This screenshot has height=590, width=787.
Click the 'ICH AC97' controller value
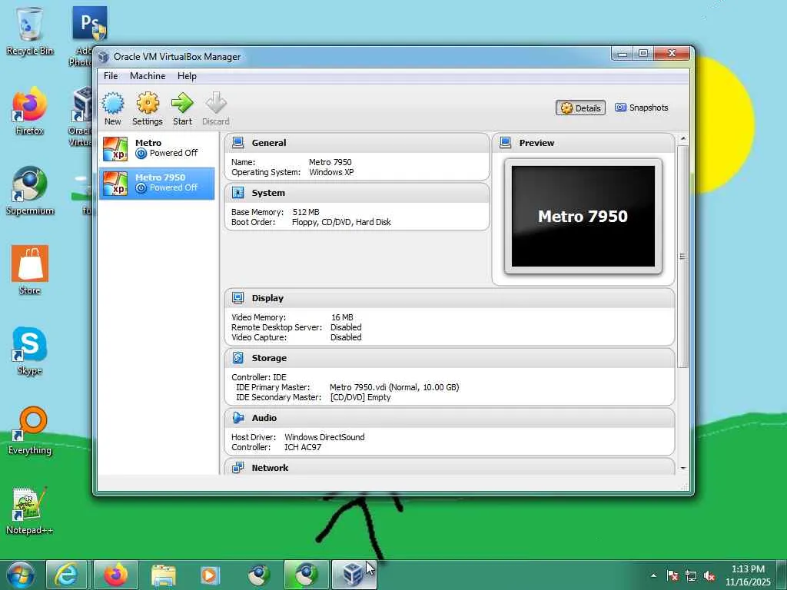click(x=303, y=447)
